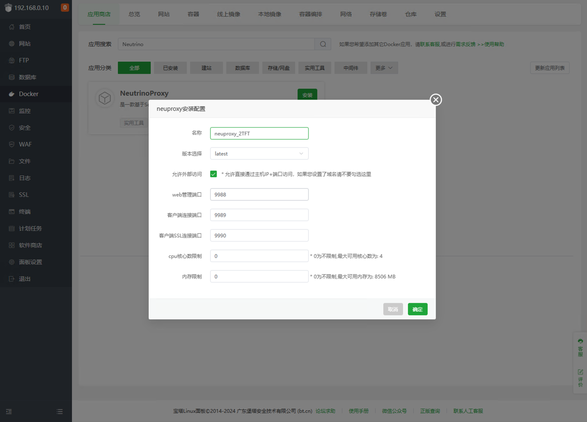
Task: Open the 版本选择 latest dropdown
Action: pyautogui.click(x=259, y=154)
